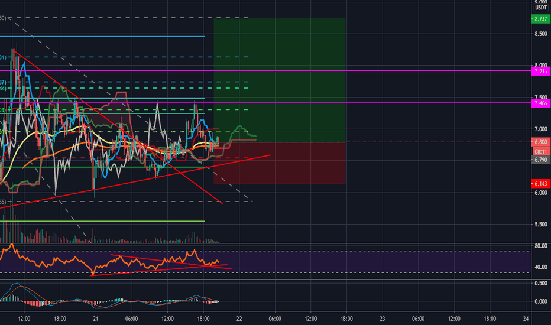Click the 40.00 RSI scale label
The image size is (551, 325).
coord(541,267)
